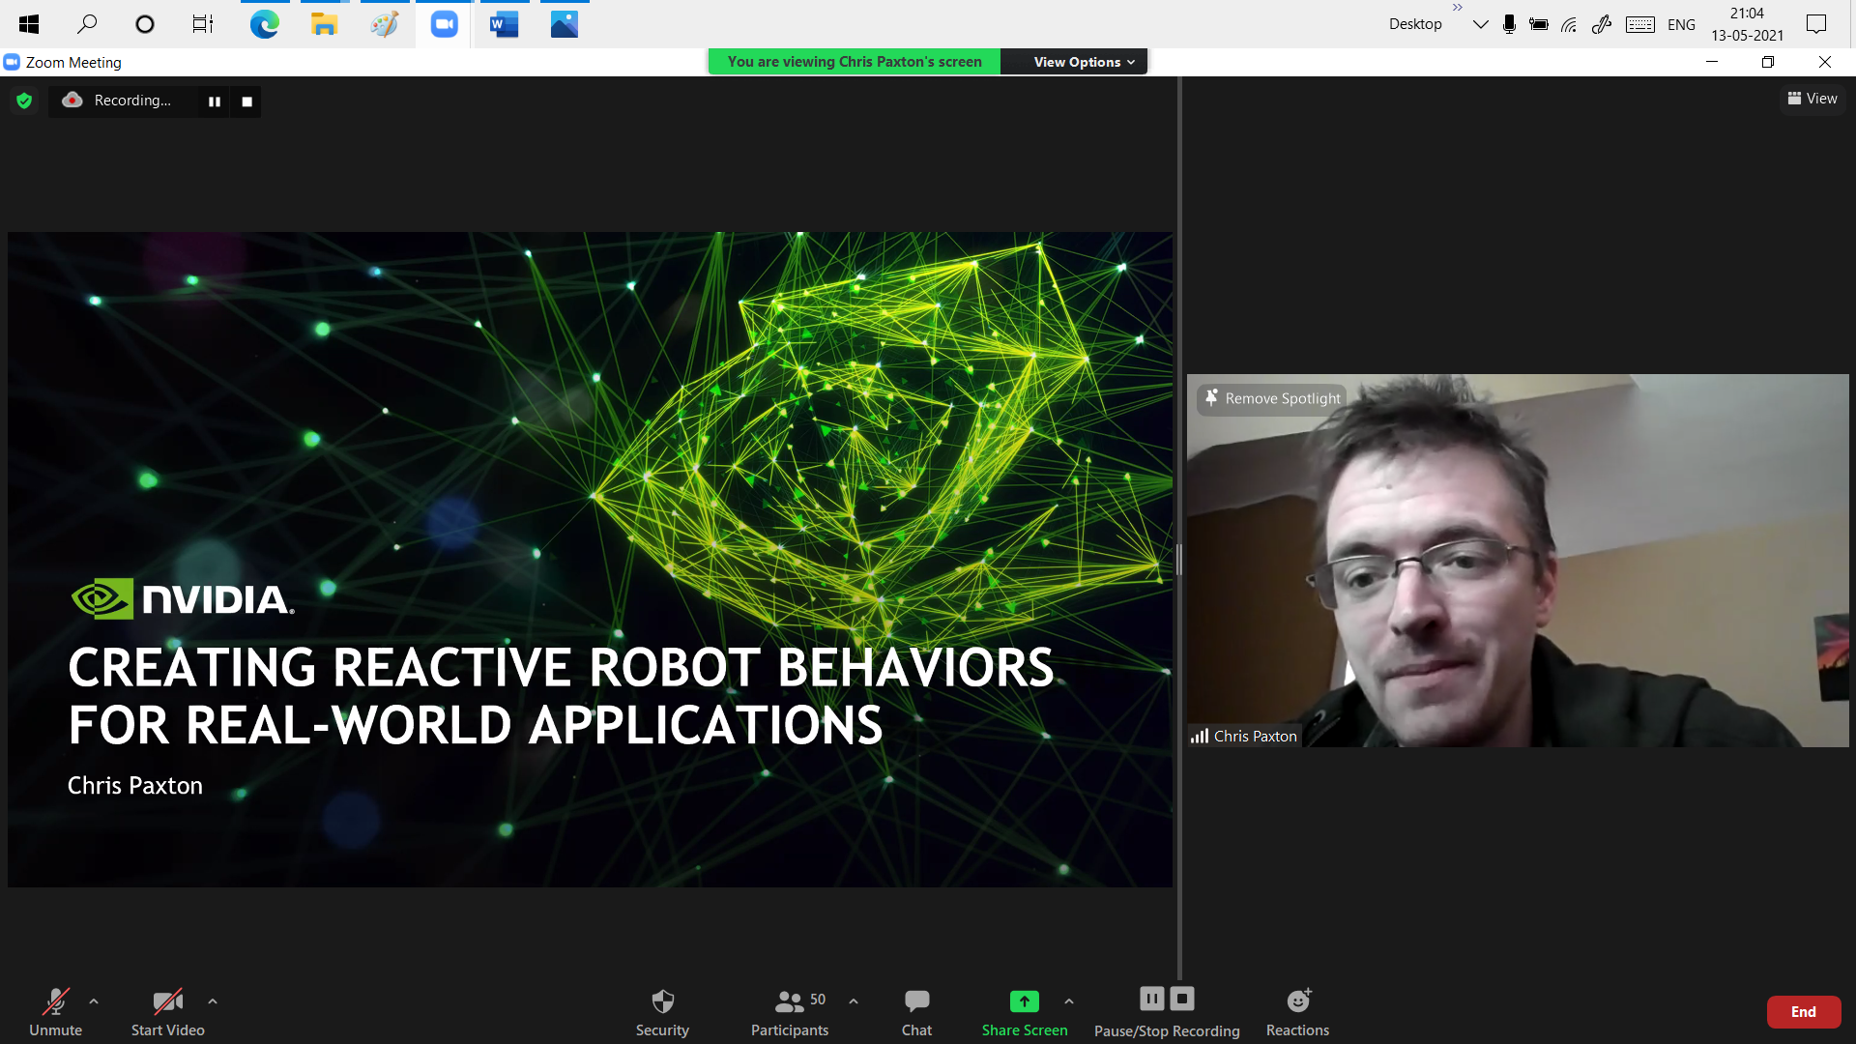Click the red End meeting button
1856x1044 pixels.
(x=1804, y=1012)
